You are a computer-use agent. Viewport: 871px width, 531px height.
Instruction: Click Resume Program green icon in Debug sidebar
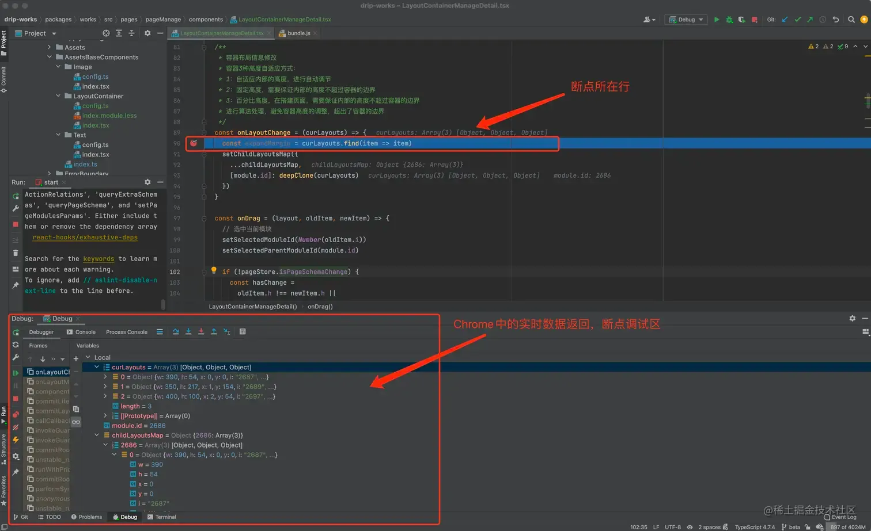click(16, 373)
